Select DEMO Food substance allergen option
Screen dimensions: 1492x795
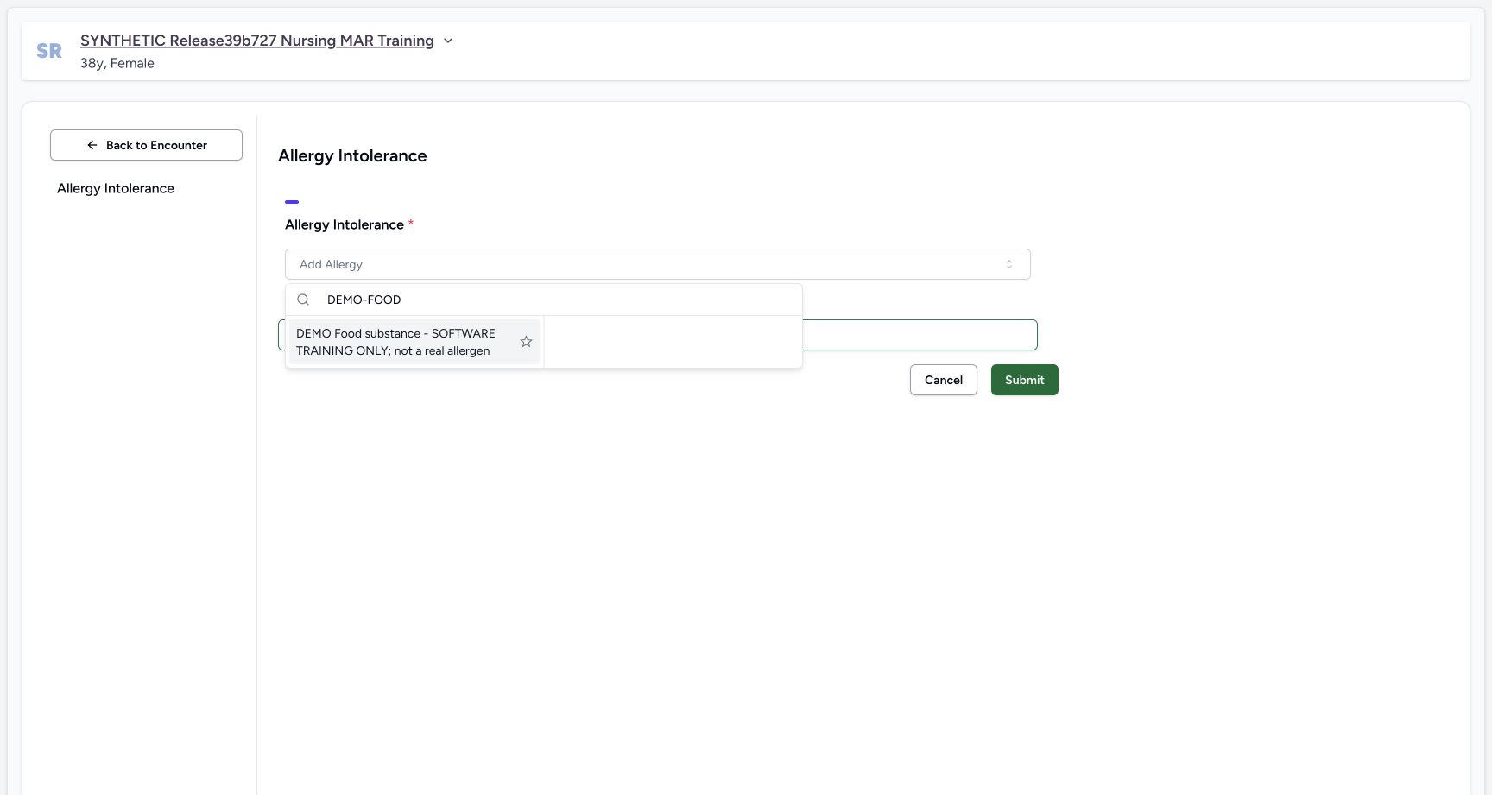coord(414,342)
